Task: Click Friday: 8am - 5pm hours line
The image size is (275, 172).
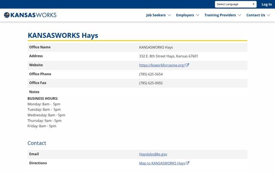Action: [x=42, y=126]
